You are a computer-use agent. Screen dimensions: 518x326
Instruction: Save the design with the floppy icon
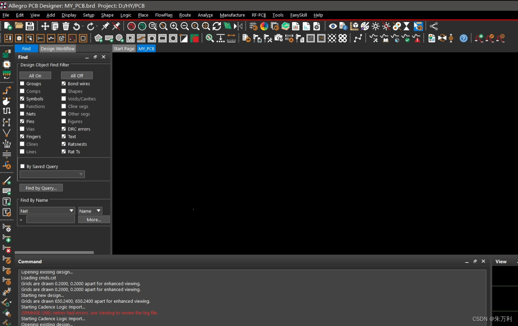coord(30,26)
